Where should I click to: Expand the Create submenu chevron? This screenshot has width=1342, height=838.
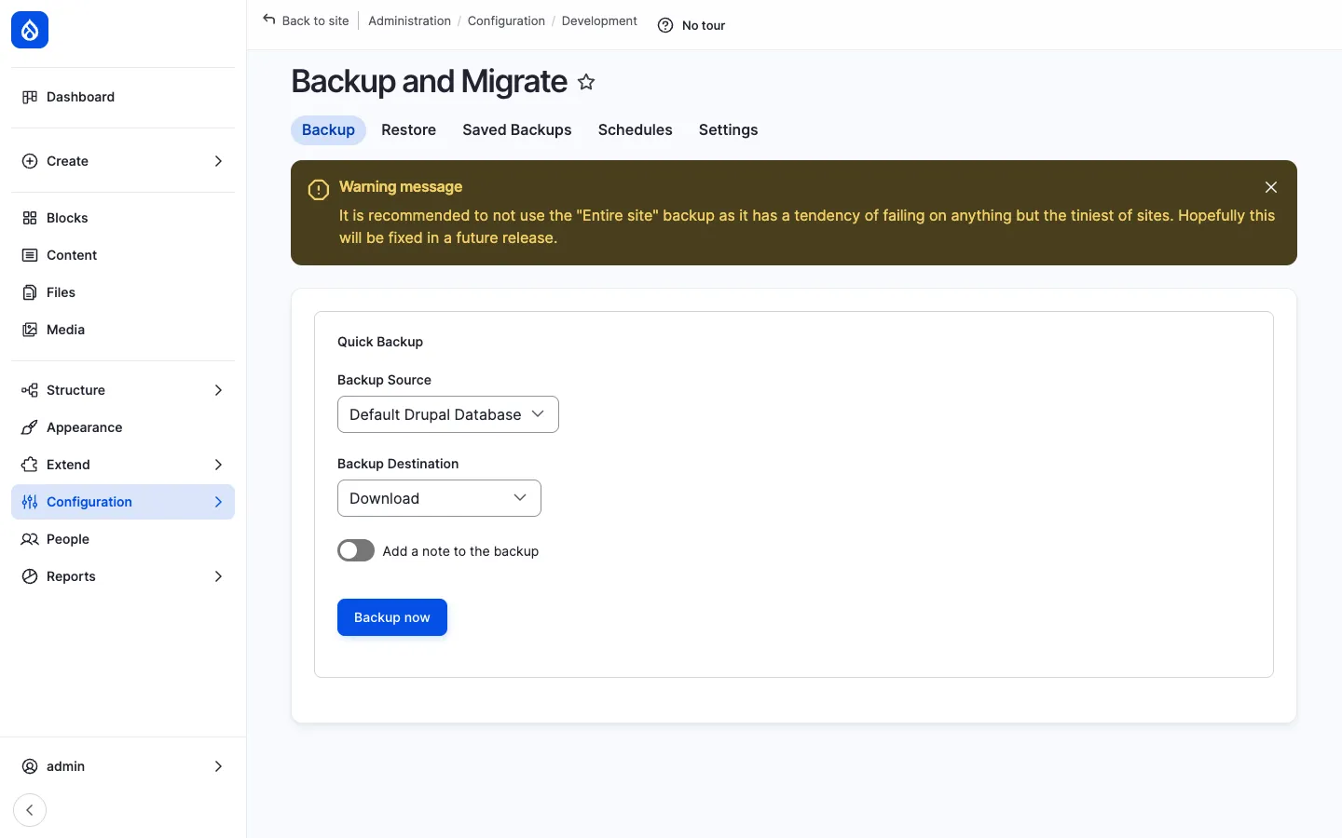pos(218,161)
